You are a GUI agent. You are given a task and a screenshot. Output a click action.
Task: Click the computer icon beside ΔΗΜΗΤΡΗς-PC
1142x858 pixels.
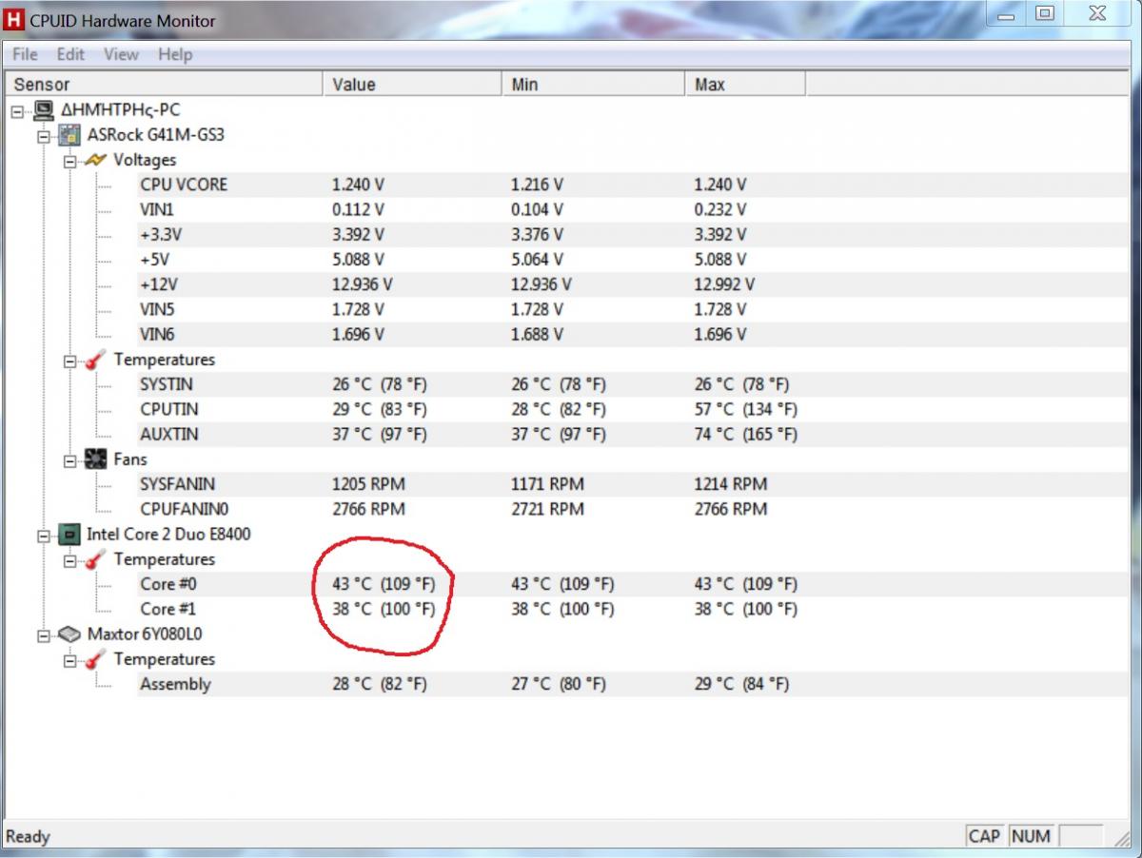pos(44,110)
